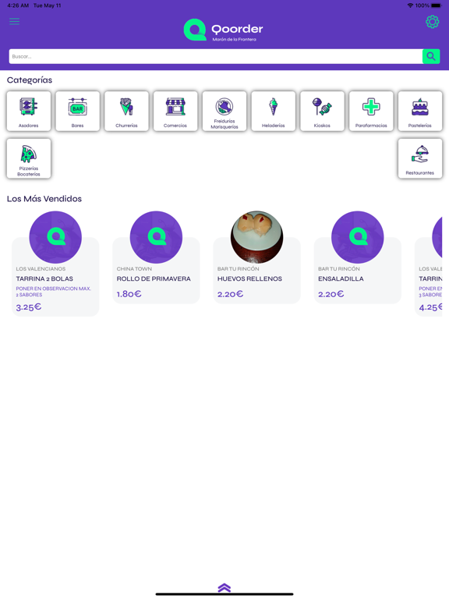The height and width of the screenshot is (599, 449).
Task: Select ENSALADILLA product title
Action: (341, 279)
